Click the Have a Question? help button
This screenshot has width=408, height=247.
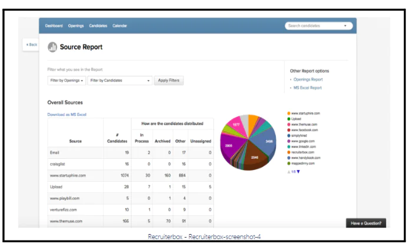click(366, 223)
